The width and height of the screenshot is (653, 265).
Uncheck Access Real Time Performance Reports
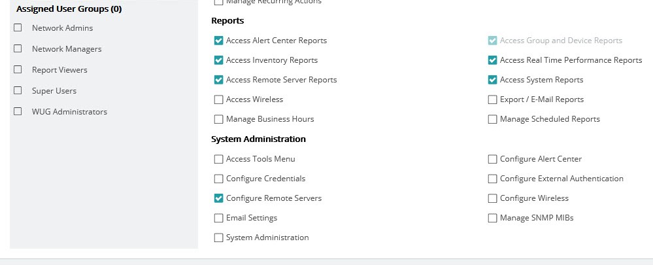[492, 60]
